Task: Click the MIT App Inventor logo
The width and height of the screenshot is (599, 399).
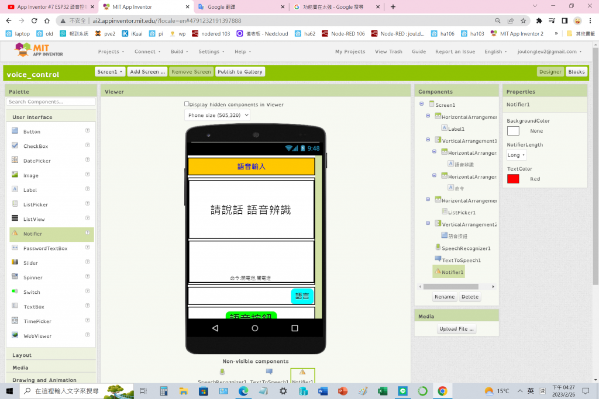Action: click(39, 50)
